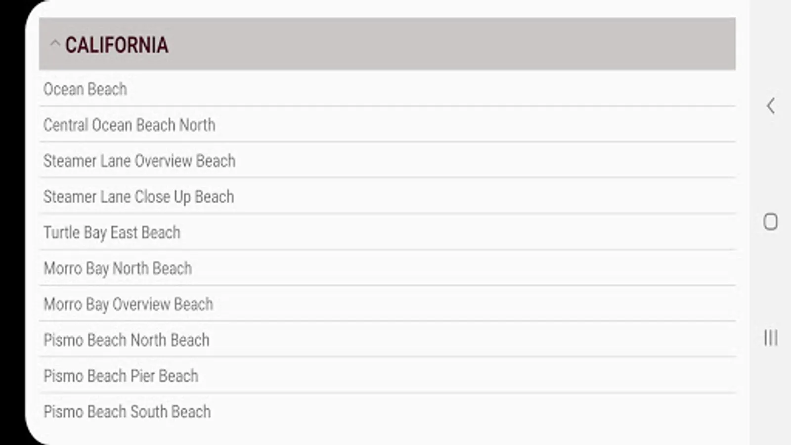Collapse the California section chevron

coord(55,44)
